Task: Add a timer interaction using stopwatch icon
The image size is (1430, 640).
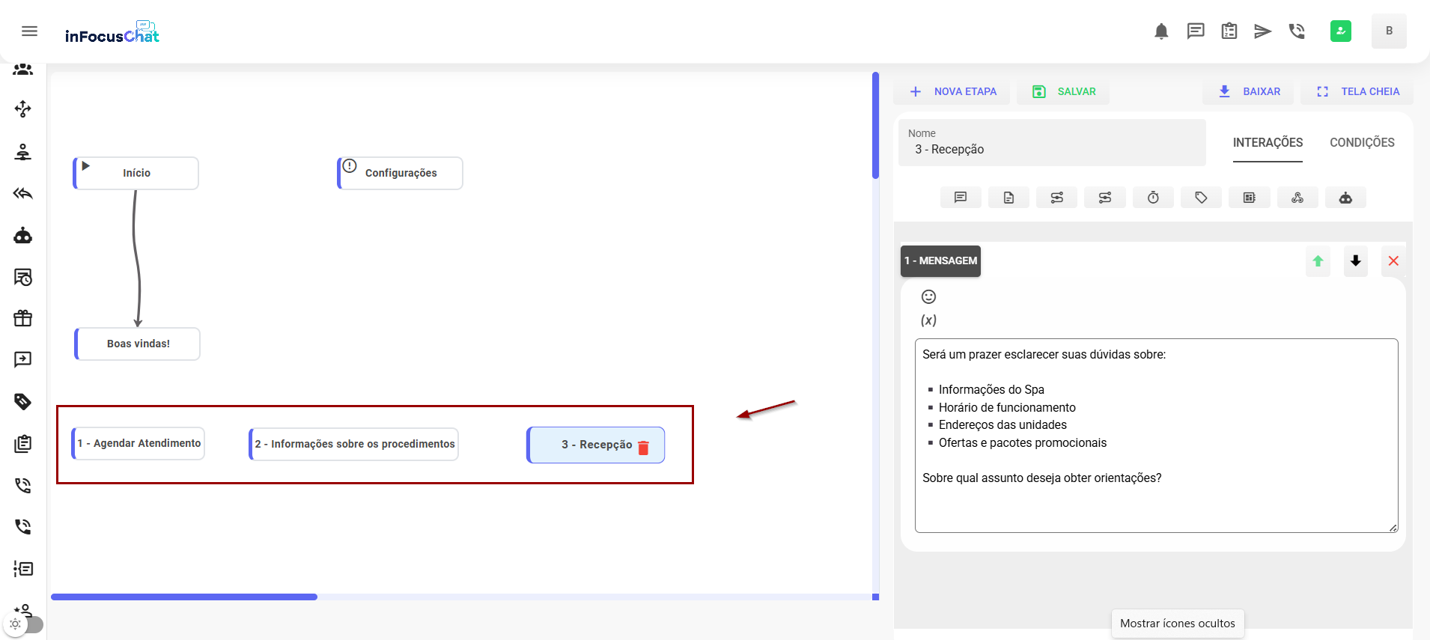Action: point(1153,198)
